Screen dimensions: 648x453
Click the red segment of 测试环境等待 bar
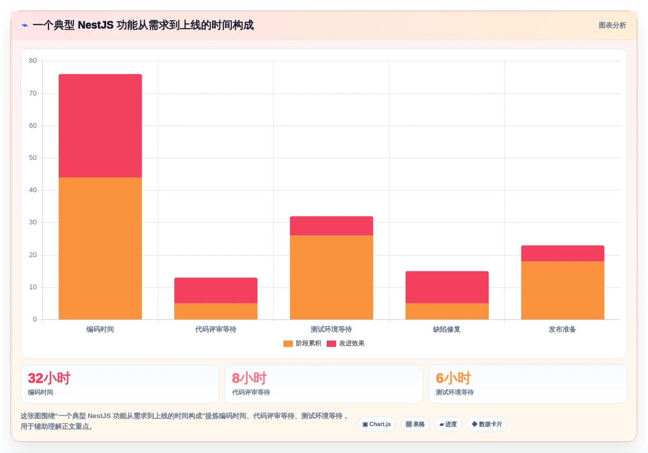(x=331, y=226)
